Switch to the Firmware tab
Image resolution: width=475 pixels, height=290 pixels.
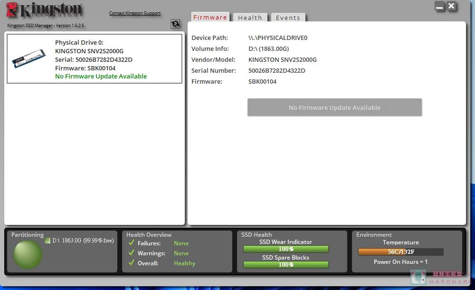pyautogui.click(x=210, y=17)
